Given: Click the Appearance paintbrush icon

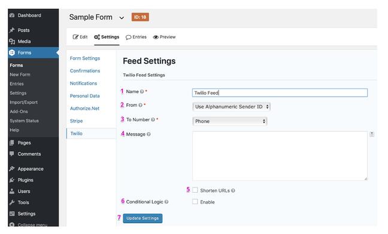Looking at the screenshot, I should point(12,169).
